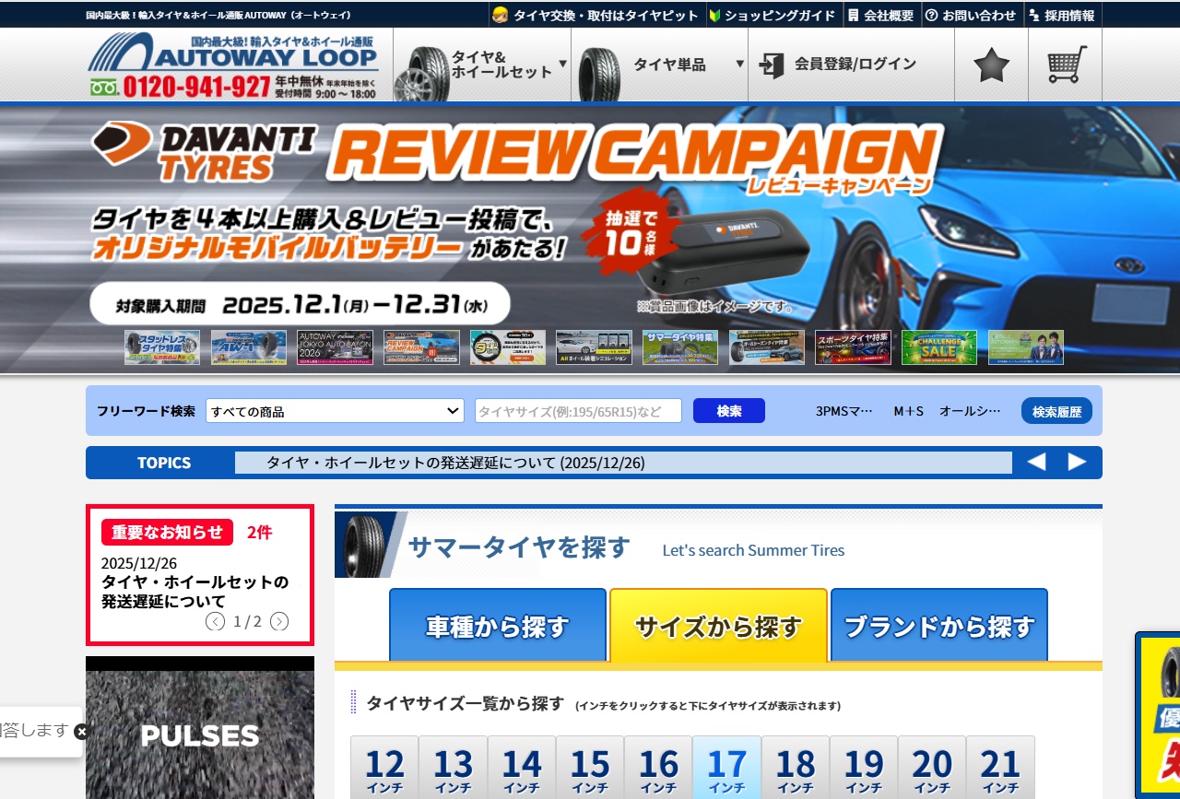Click the blue 検索 search button

728,411
